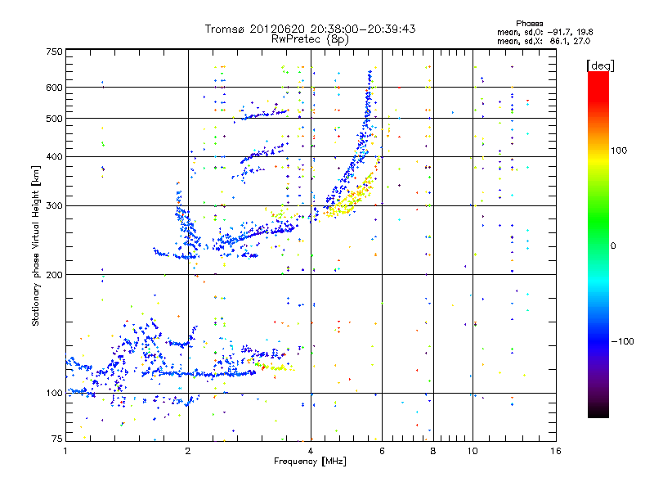This screenshot has width=654, height=491.
Task: Click the y-axis tick label "750"
Action: click(x=54, y=52)
